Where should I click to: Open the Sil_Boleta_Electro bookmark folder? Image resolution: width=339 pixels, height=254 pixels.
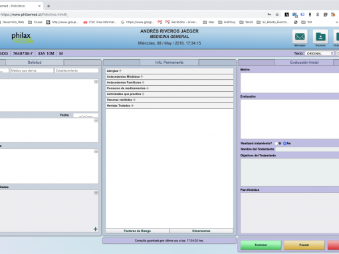(273, 22)
